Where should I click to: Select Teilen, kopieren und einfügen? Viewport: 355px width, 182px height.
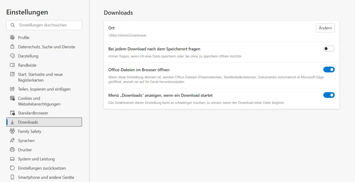point(44,89)
